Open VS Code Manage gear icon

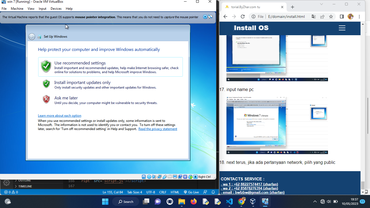pos(7,183)
